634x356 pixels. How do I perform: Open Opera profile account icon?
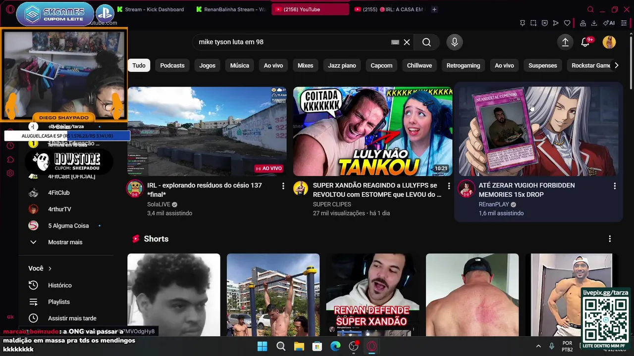point(583,23)
